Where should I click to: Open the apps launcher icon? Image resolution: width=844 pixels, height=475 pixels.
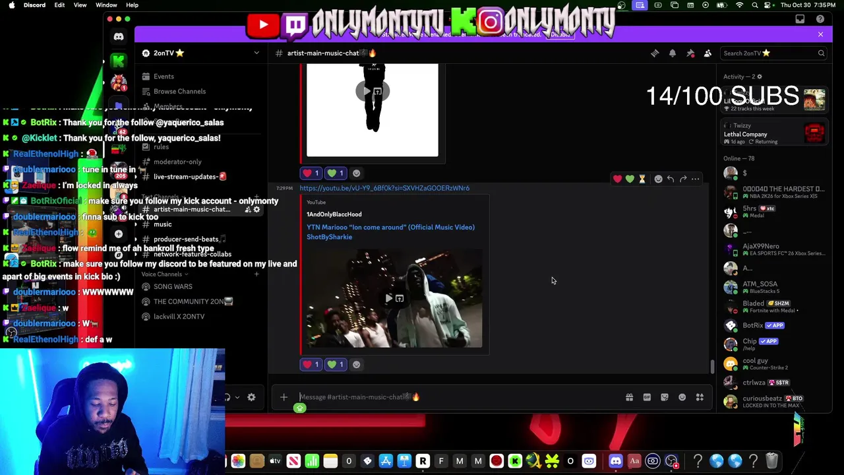[700, 397]
